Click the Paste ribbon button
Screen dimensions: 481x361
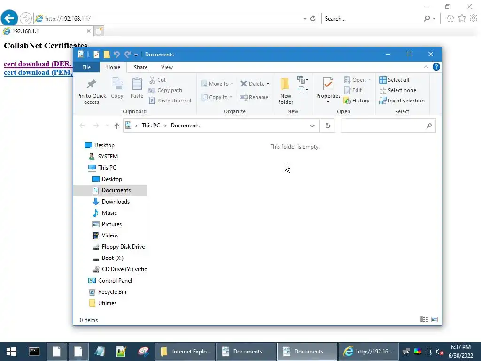pos(137,88)
